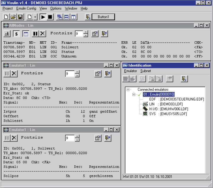This screenshot has height=188, width=213.
Task: Tile windows horizontally from the main toolbar
Action: (x=66, y=17)
